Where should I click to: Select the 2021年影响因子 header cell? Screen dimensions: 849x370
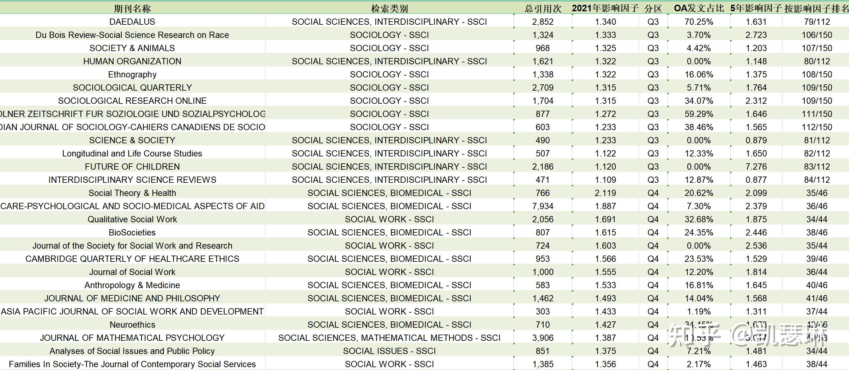pyautogui.click(x=605, y=8)
